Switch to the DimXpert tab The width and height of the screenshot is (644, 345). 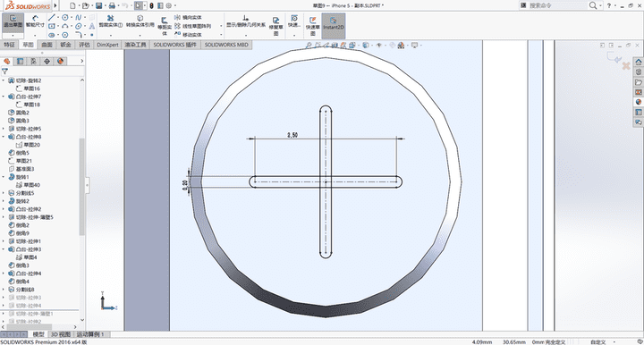pos(107,45)
